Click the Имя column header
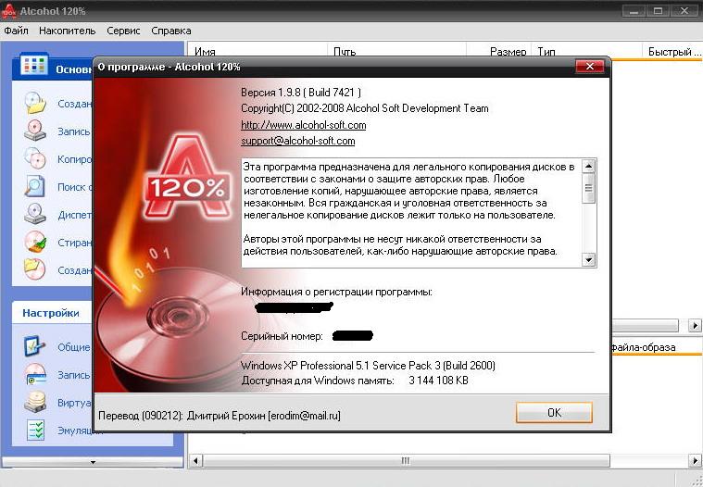Image resolution: width=703 pixels, height=487 pixels. [257, 52]
